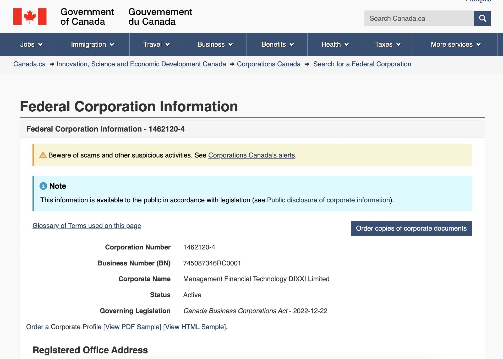The width and height of the screenshot is (503, 359).
Task: Expand the More services menu
Action: 455,45
